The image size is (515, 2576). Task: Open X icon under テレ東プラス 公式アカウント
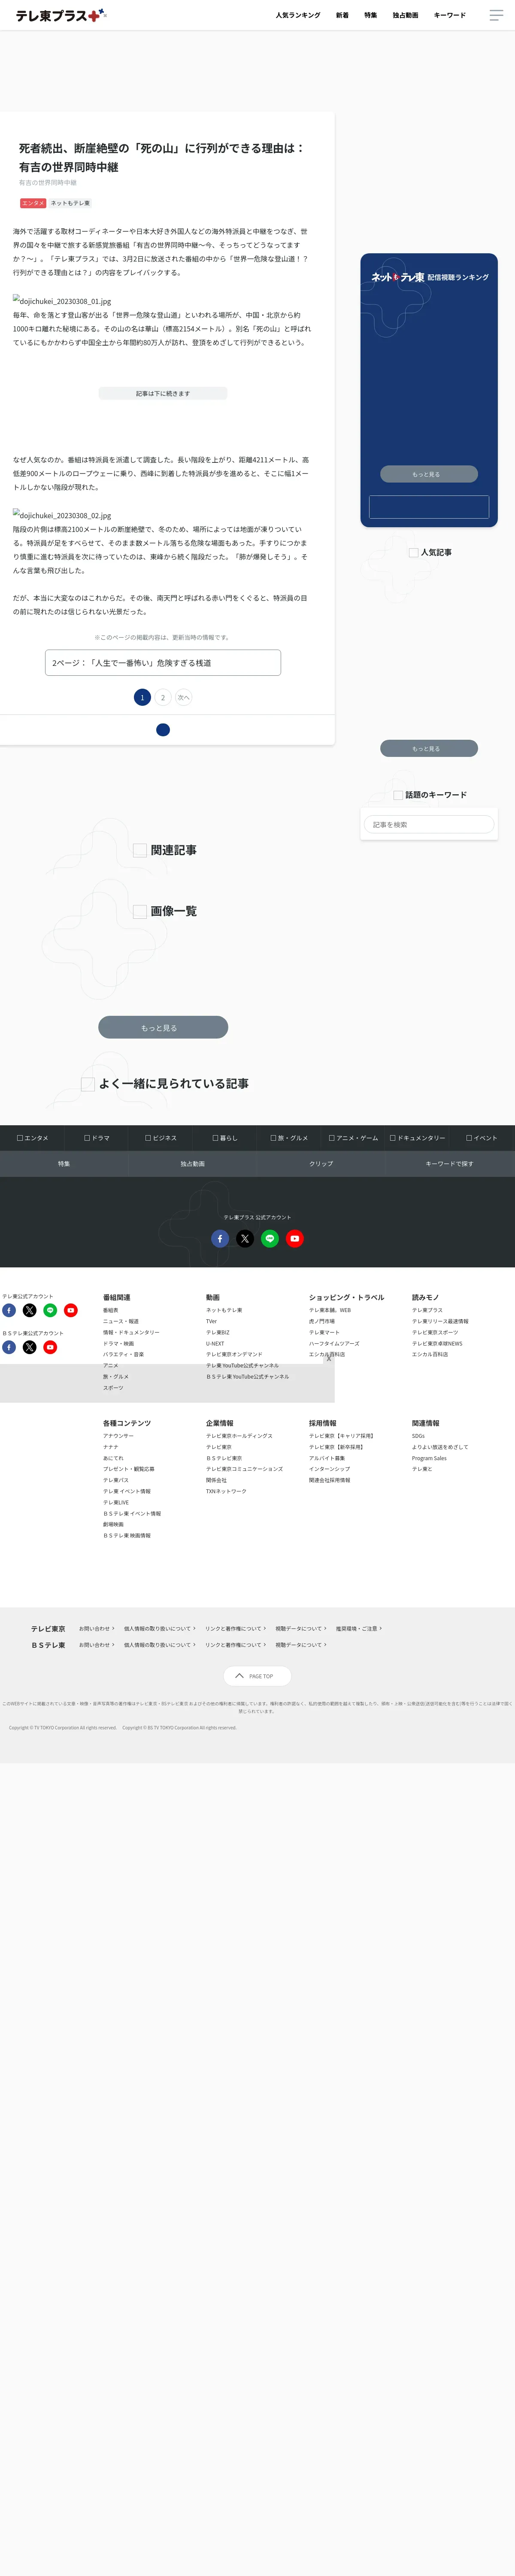point(245,1238)
